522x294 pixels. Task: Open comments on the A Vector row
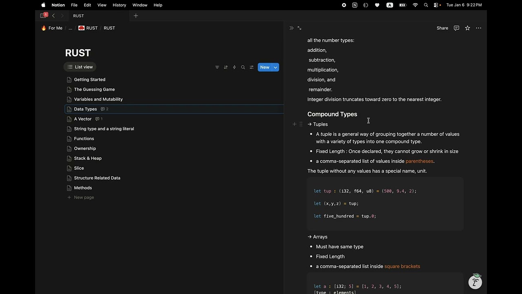coord(99,119)
